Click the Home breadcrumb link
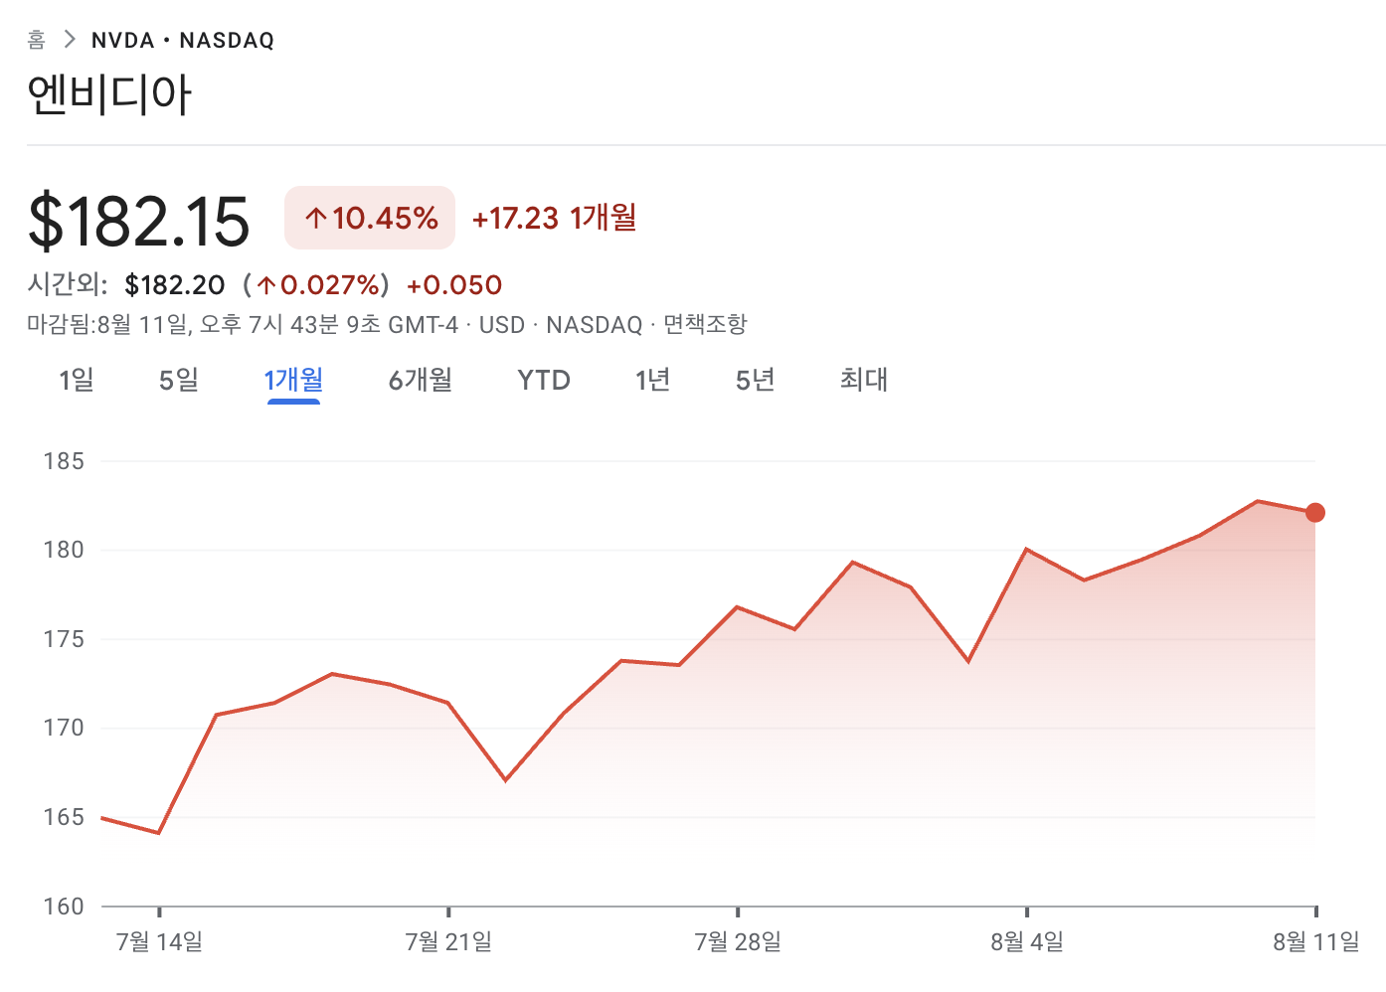The width and height of the screenshot is (1386, 992). [x=37, y=40]
